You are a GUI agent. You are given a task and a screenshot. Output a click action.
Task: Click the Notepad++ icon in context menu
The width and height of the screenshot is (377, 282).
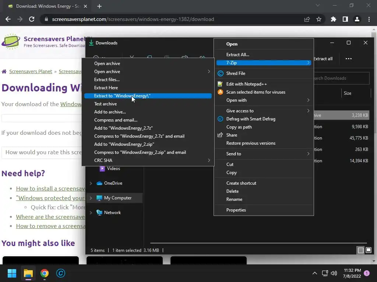(220, 84)
